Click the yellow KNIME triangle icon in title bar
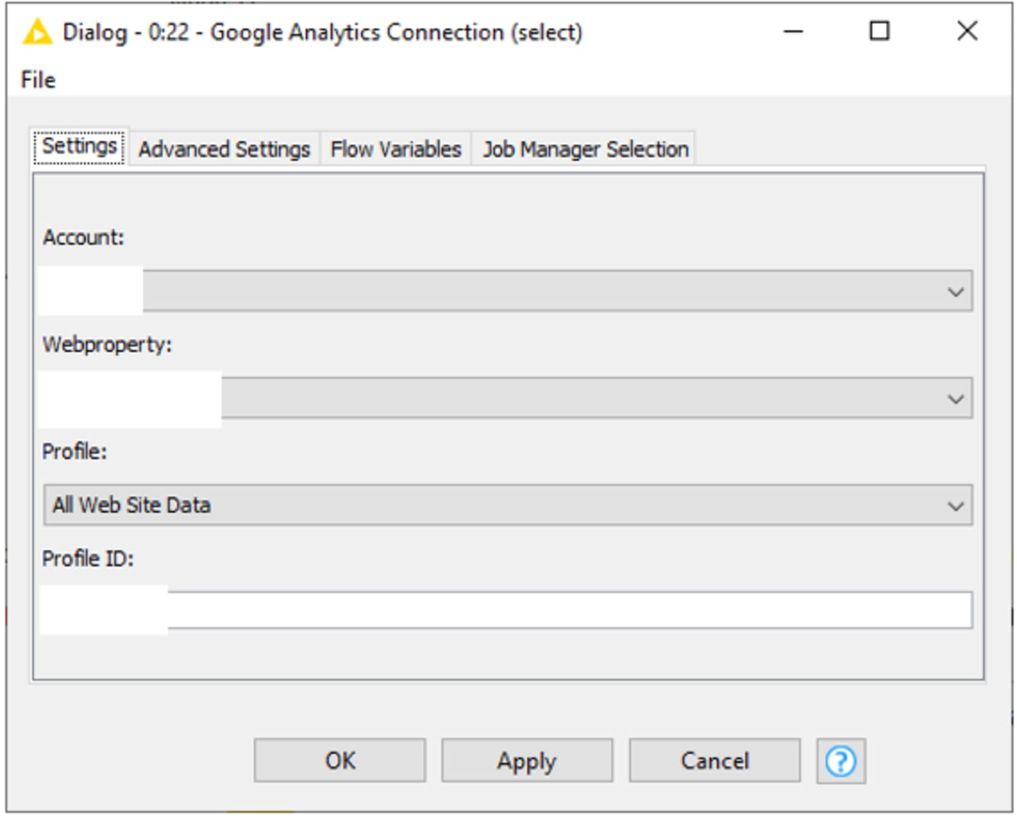The image size is (1017, 820). coord(37,32)
